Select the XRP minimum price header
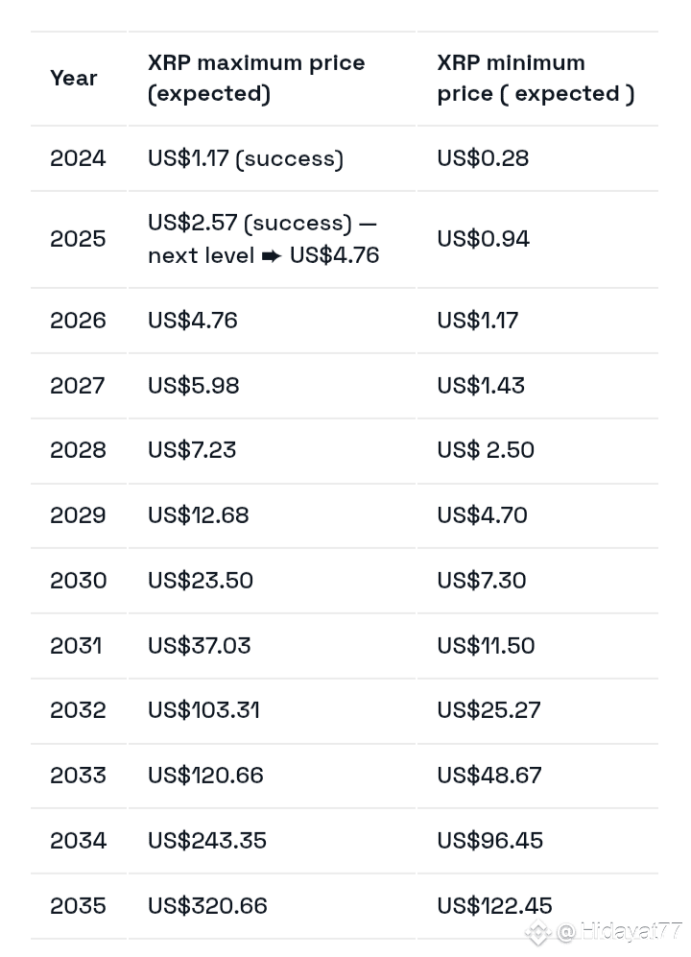This screenshot has height=957, width=691. [x=536, y=78]
